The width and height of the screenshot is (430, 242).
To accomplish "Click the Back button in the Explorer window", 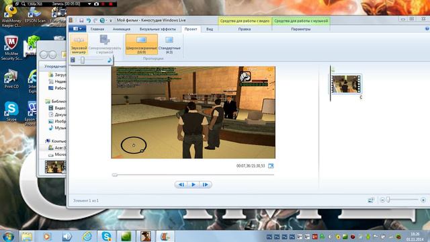I will (x=44, y=54).
